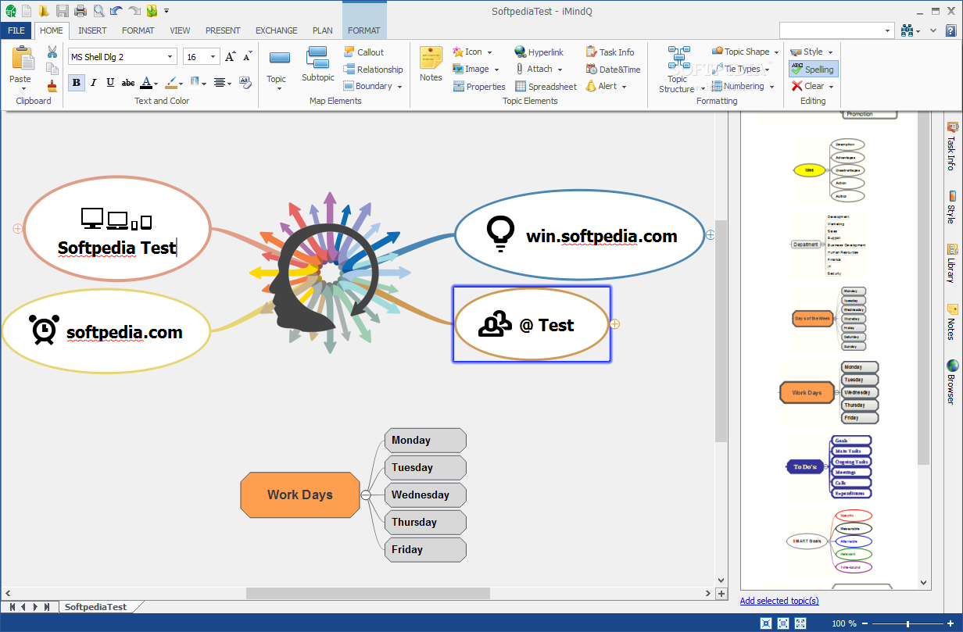Copy selection with the Copy icon
Image resolution: width=963 pixels, height=632 pixels.
coord(52,69)
